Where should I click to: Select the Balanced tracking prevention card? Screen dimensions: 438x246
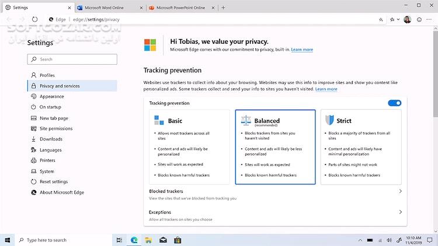[x=275, y=147]
